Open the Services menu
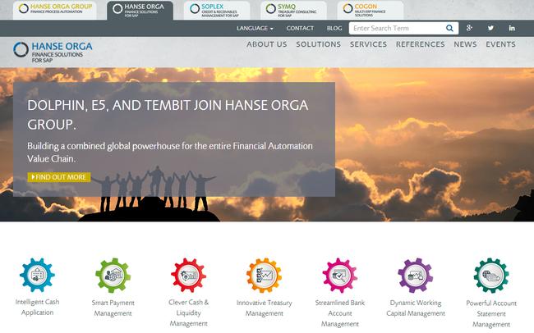534x333 pixels. (369, 44)
